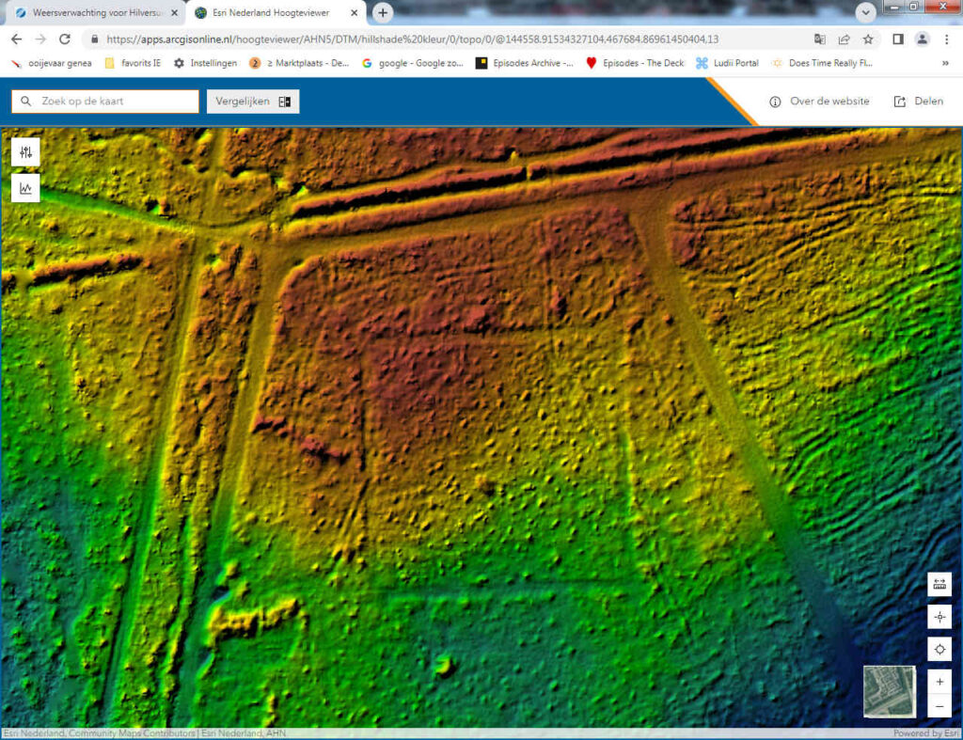The image size is (963, 740).
Task: Toggle the browser side panel
Action: 897,39
